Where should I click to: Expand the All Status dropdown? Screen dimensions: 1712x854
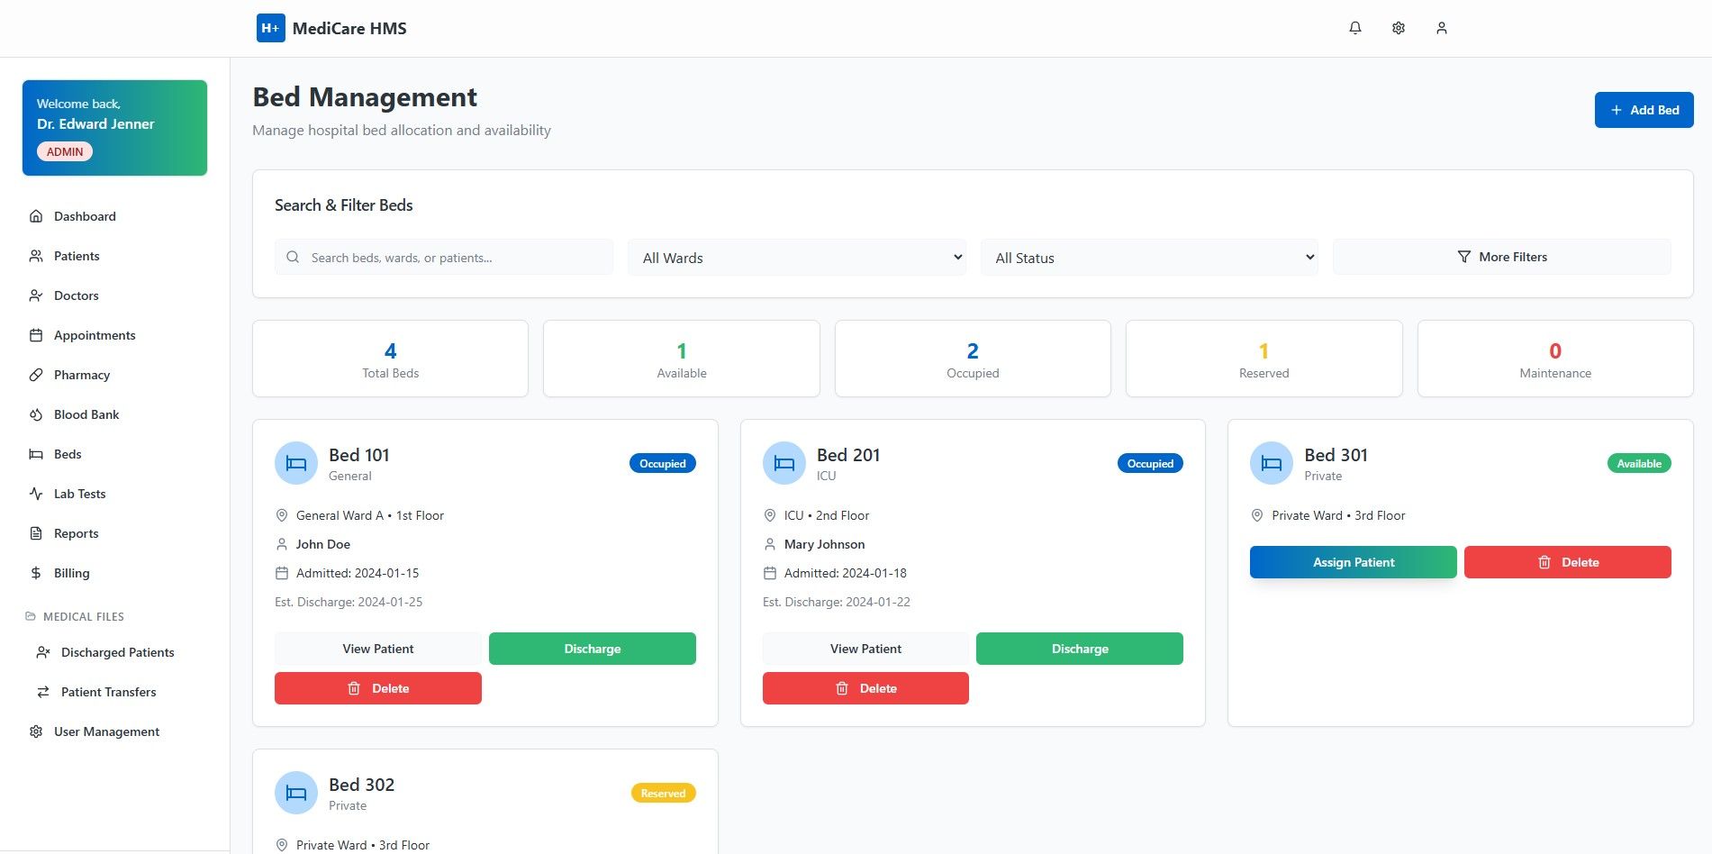tap(1149, 258)
